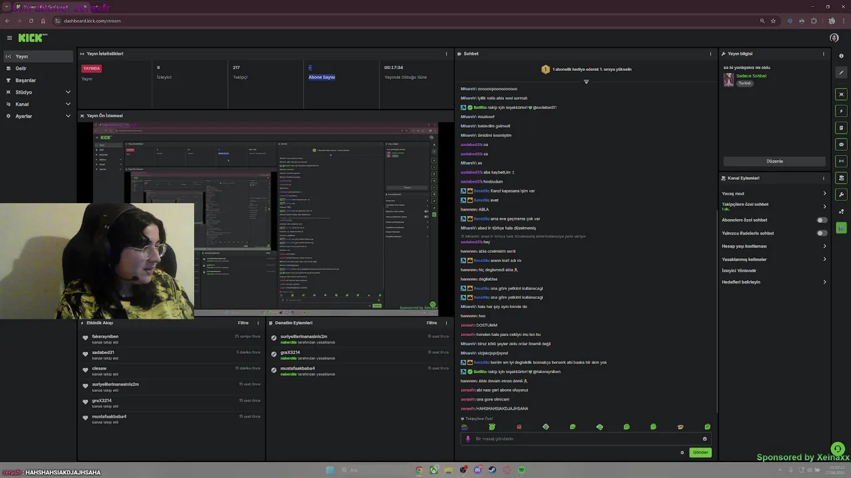
Task: Toggle wrench widget icon in right toolbar
Action: coord(841,195)
